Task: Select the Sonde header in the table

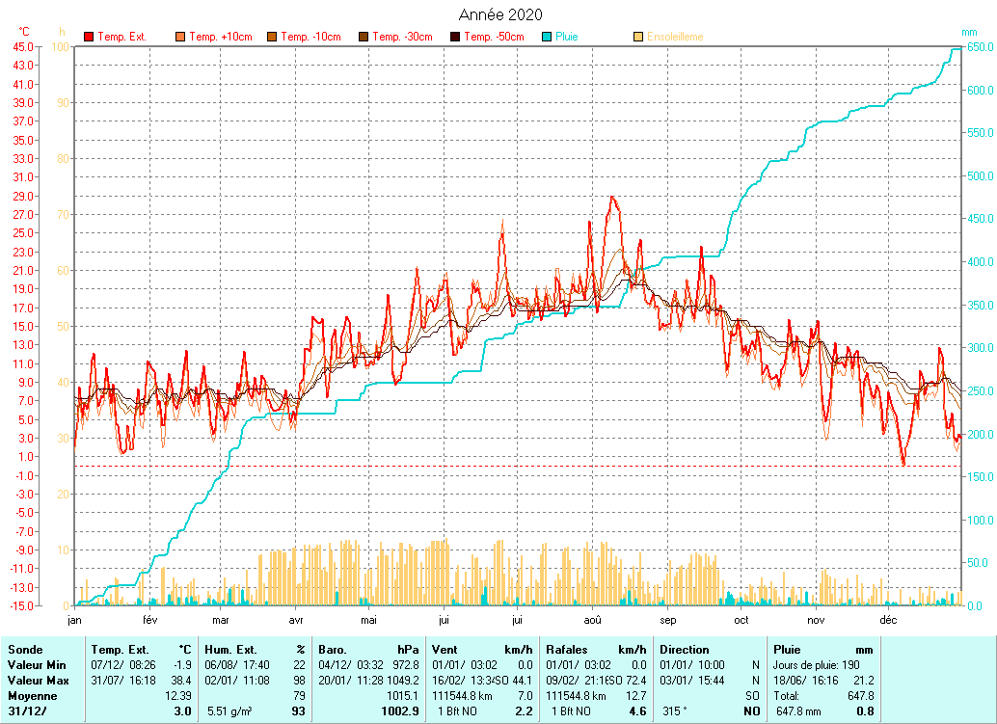Action: [24, 650]
